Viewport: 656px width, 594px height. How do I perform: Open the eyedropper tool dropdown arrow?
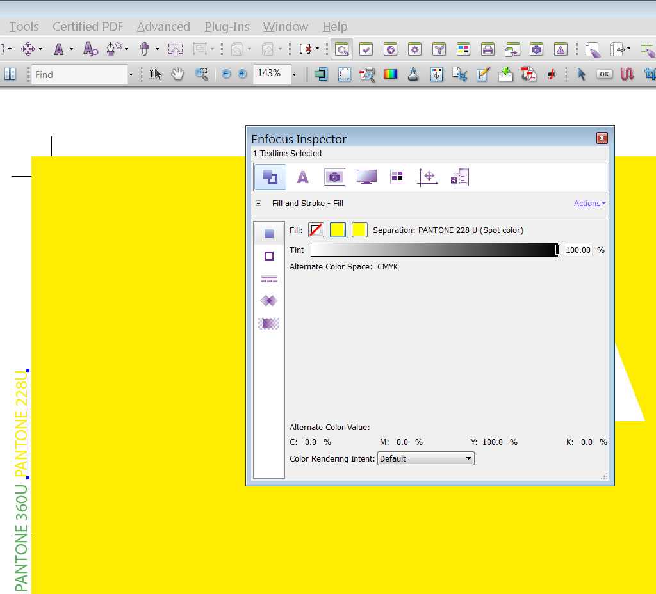coord(158,49)
